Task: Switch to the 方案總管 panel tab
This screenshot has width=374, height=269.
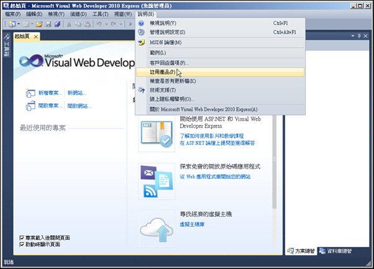Action: (x=301, y=251)
